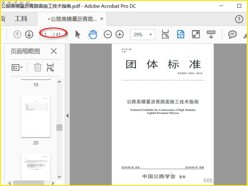Viewport: 248px width, 186px height.
Task: Collapse the navigation pane with side arrow
Action: pos(67,116)
